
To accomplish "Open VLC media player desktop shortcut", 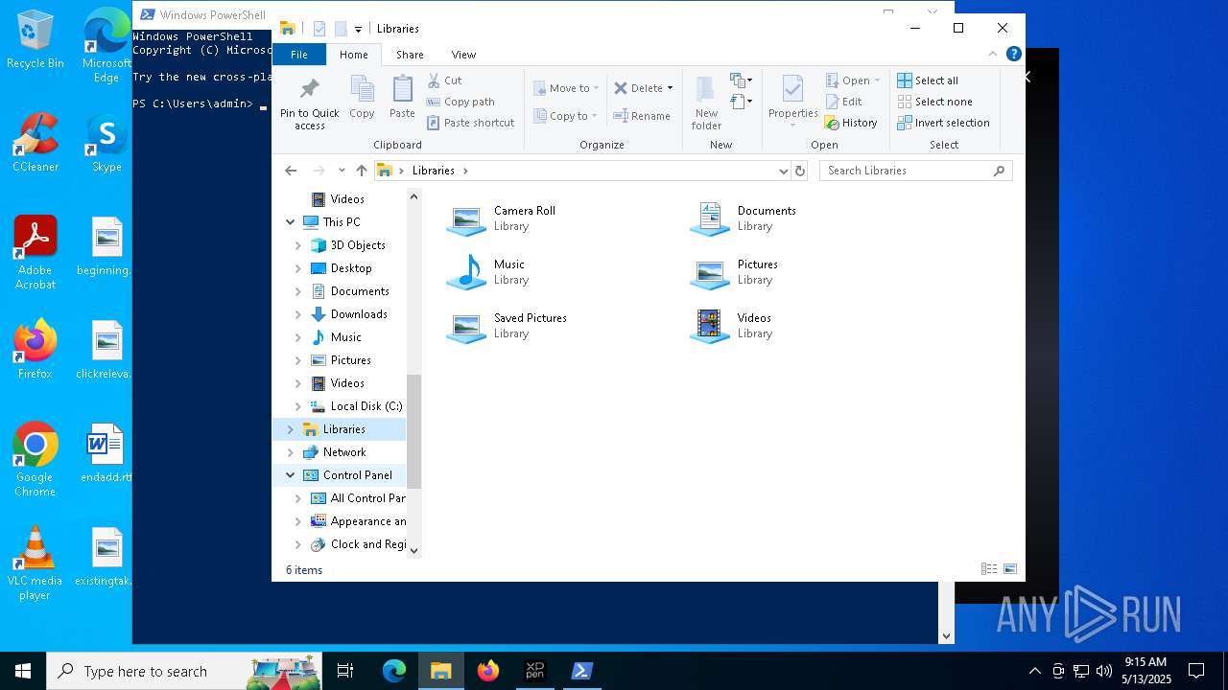I will point(35,563).
